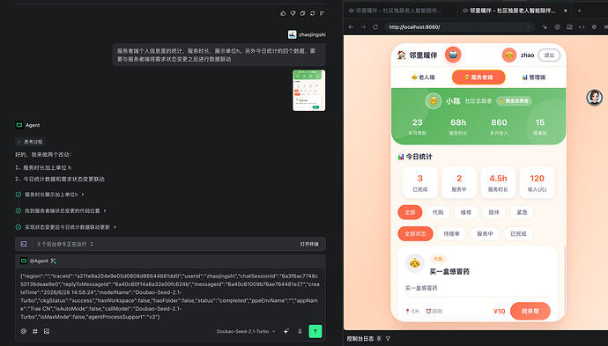
Task: Click the code brackets icon in toolbar
Action: [x=582, y=27]
